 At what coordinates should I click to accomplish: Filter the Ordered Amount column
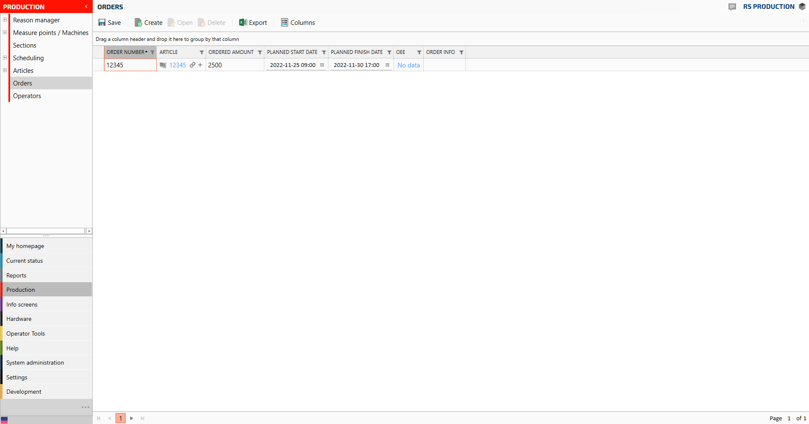click(x=260, y=52)
